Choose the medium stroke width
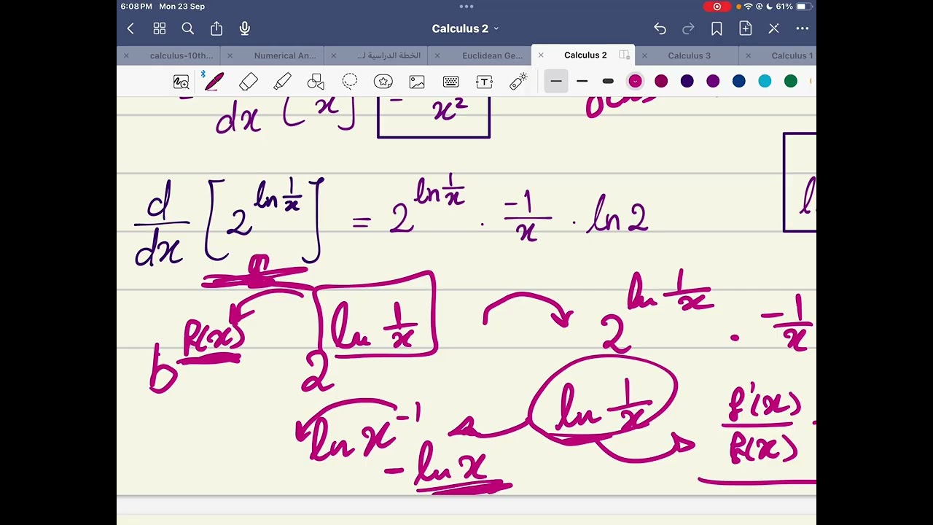This screenshot has width=933, height=525. point(582,81)
